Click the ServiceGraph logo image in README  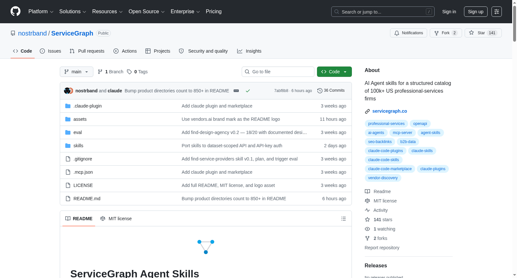[206, 247]
